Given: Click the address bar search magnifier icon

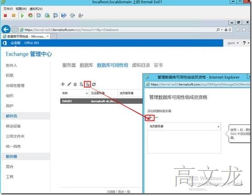Looking at the screenshot, I should [x=218, y=30].
